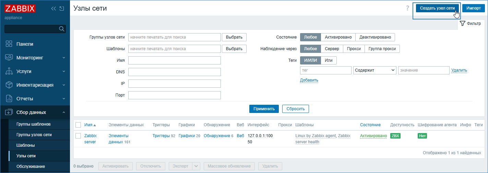Click into the DNS filter field
488x173 pixels.
(x=174, y=72)
